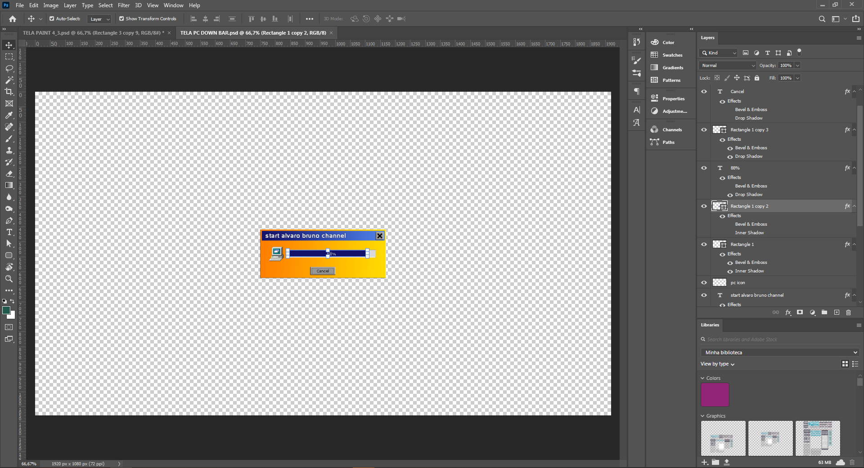Go to Photoshop Home screen
The image size is (864, 468).
(13, 19)
